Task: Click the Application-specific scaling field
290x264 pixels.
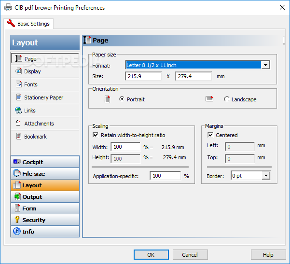Action: click(166, 176)
